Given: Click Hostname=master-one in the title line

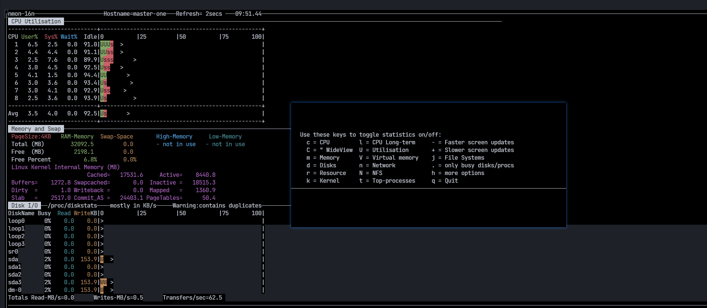Looking at the screenshot, I should [135, 14].
